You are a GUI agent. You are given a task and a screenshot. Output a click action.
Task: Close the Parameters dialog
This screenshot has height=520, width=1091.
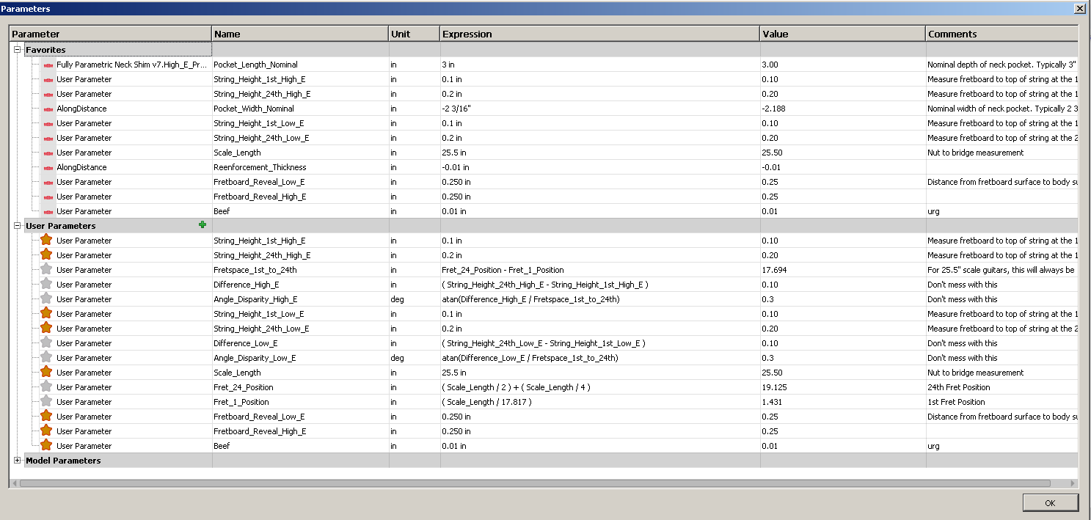[1079, 8]
